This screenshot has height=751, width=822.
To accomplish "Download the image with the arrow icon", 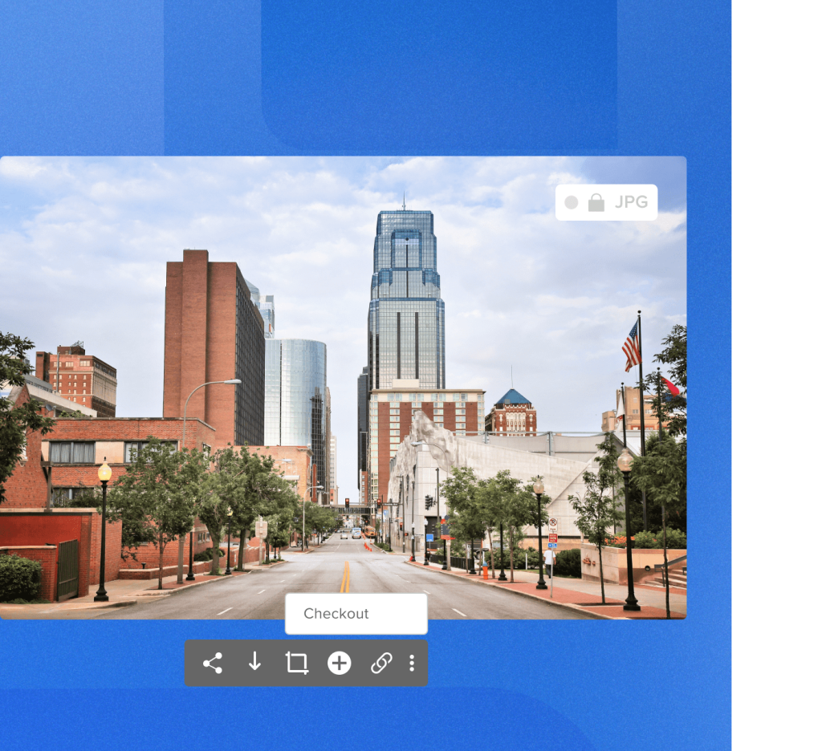I will pyautogui.click(x=254, y=662).
